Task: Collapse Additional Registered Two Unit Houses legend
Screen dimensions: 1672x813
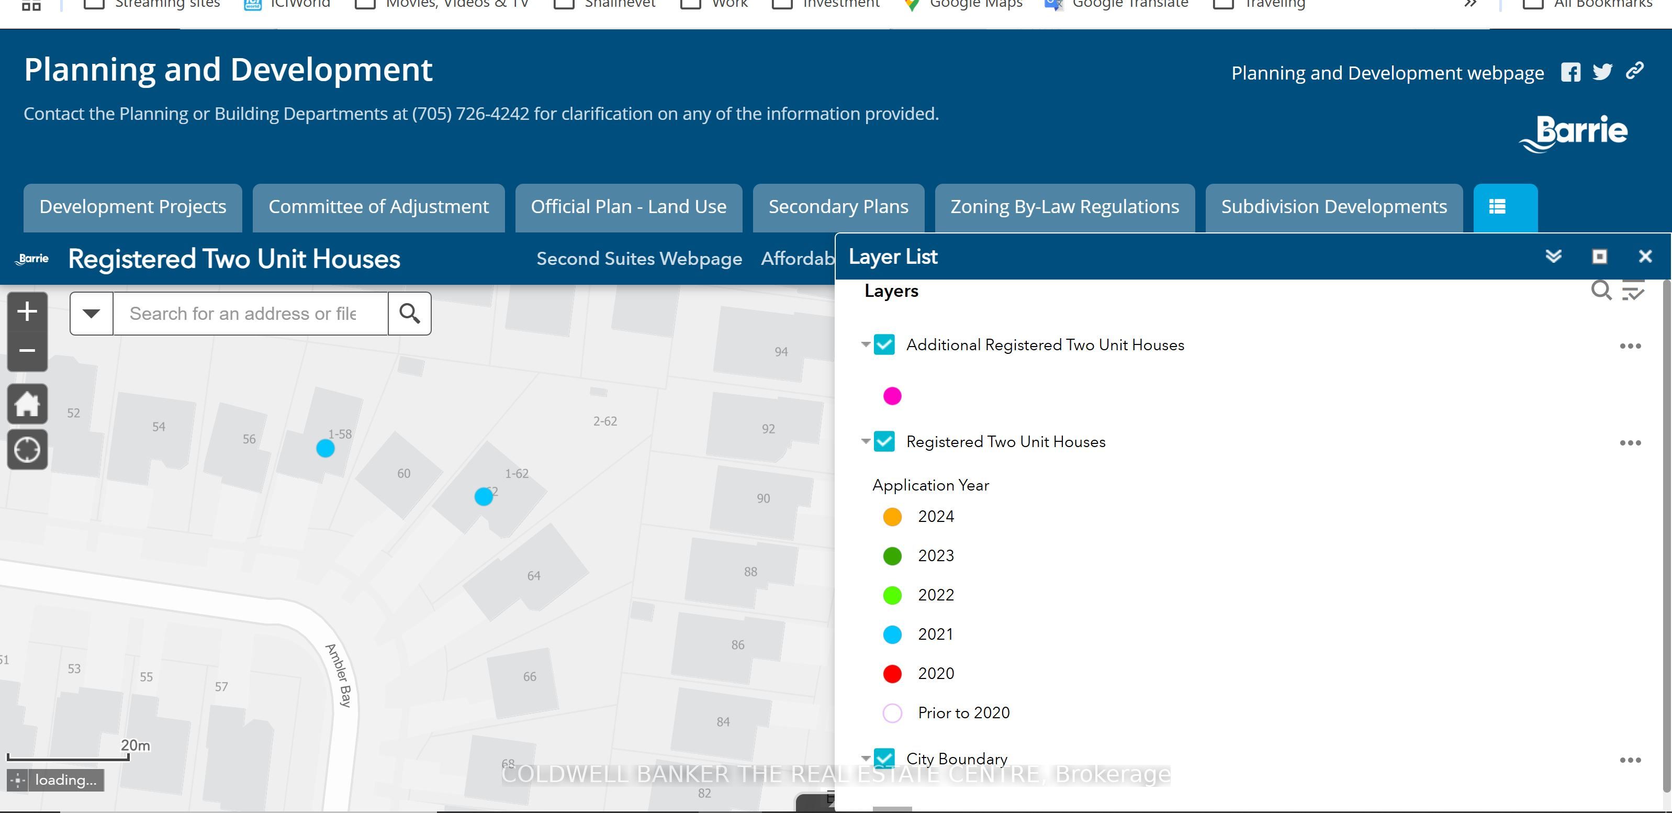Action: [865, 345]
